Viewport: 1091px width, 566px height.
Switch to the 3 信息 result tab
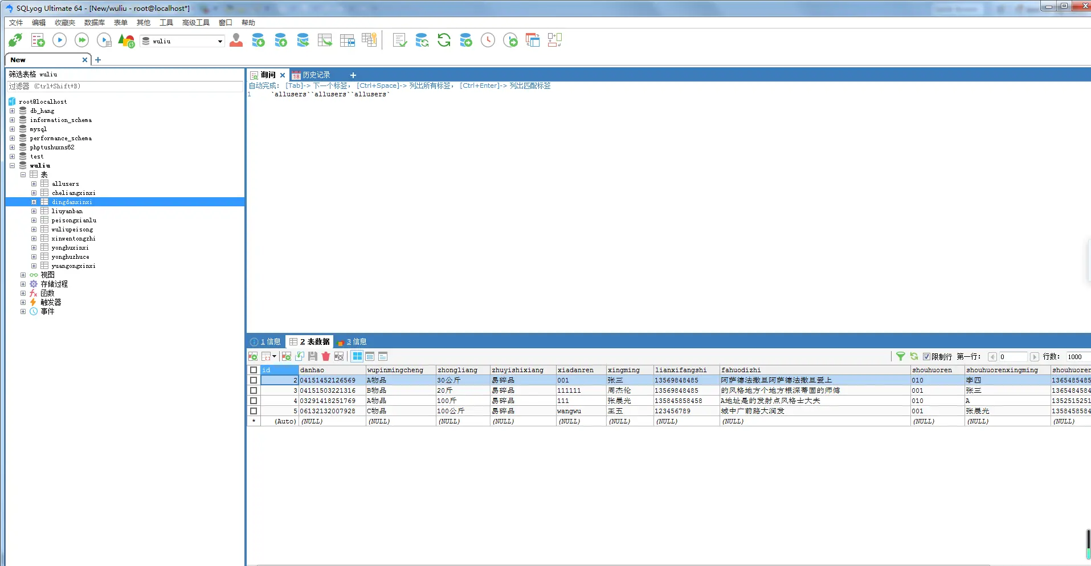click(x=352, y=342)
